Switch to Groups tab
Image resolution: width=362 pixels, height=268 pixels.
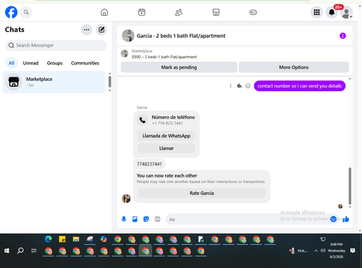click(54, 63)
